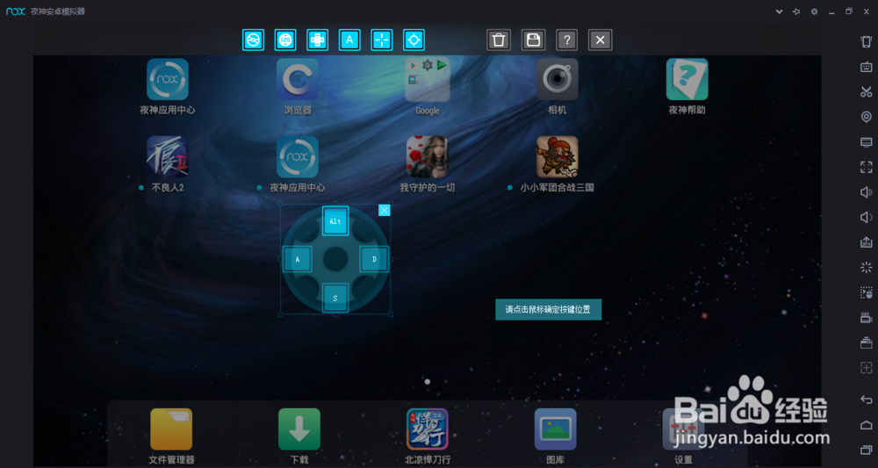Open 文件管理器 file manager in dock
878x468 pixels.
coord(171,436)
